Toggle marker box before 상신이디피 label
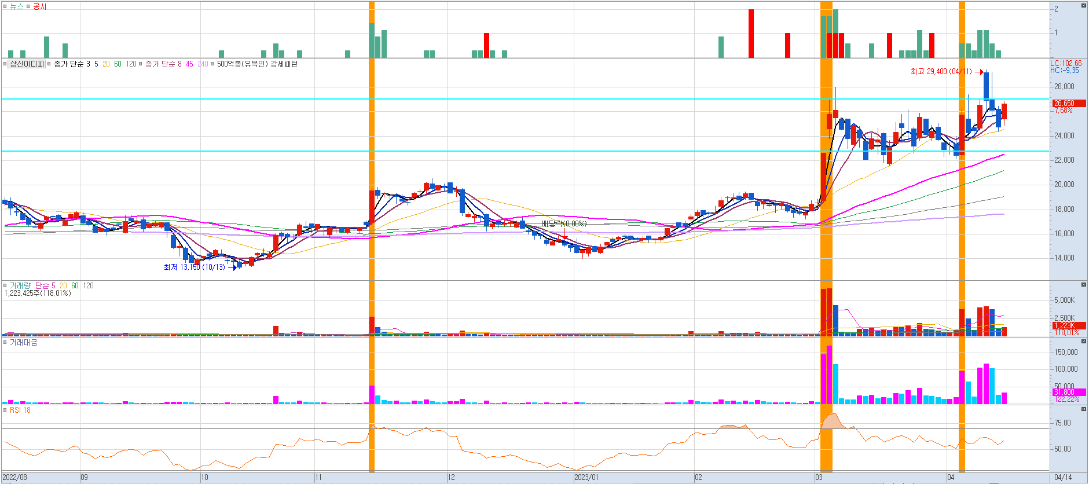This screenshot has width=1089, height=484. [5, 64]
